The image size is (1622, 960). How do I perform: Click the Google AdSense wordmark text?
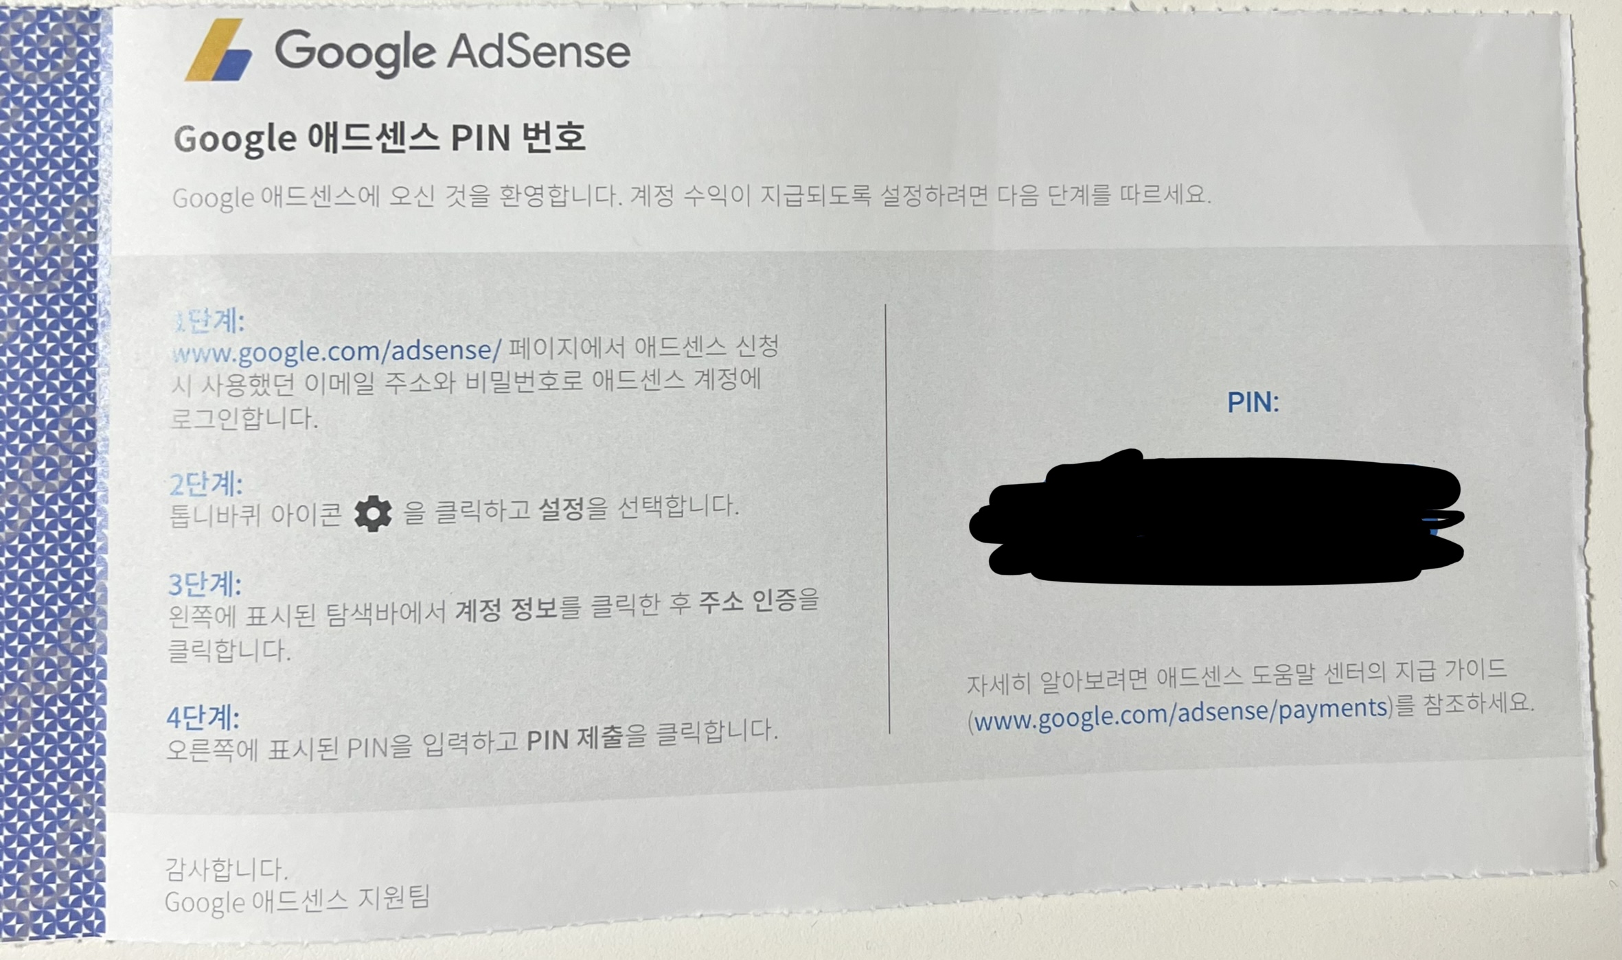[x=452, y=52]
